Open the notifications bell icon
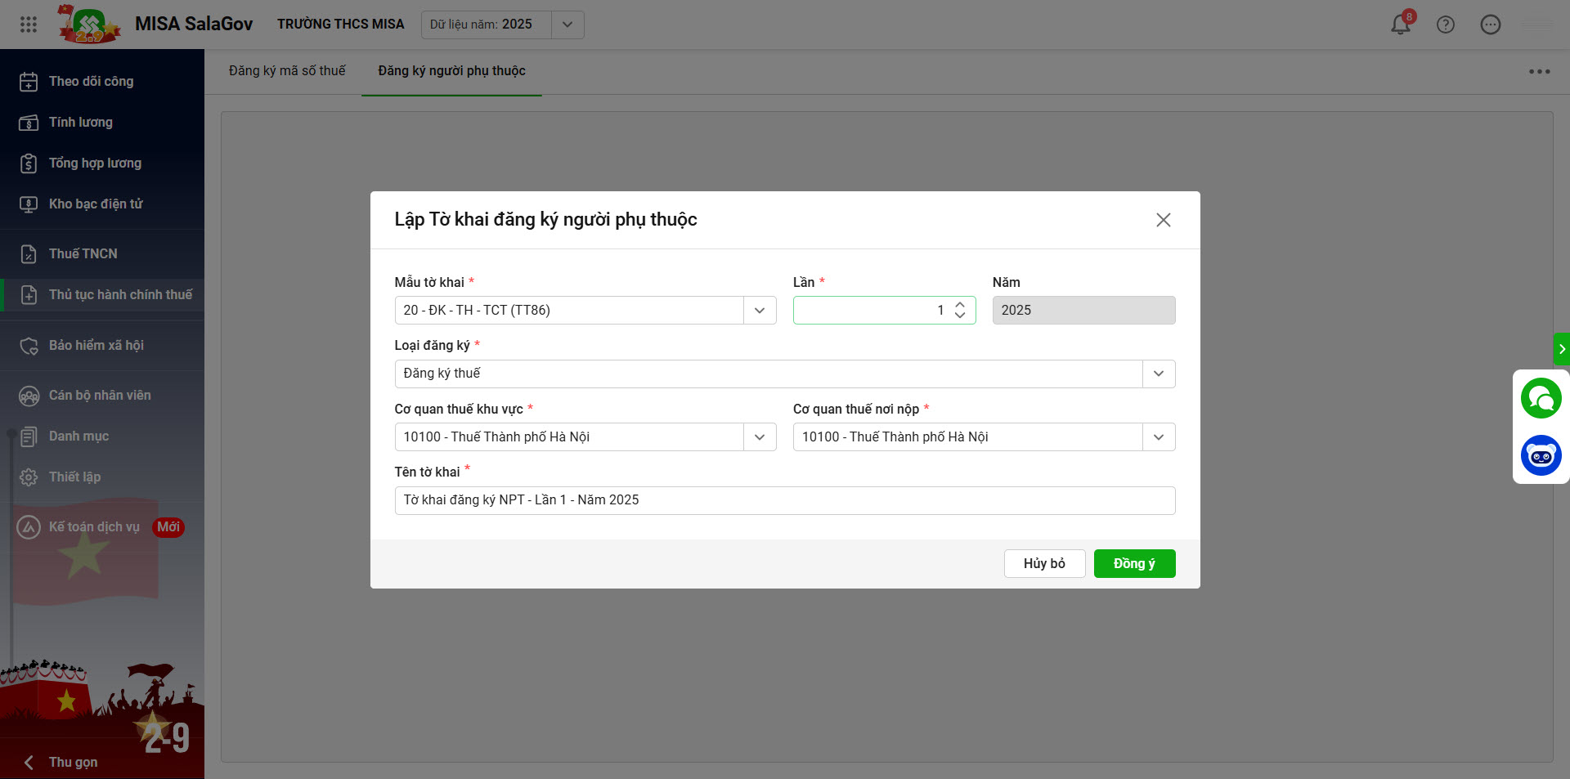This screenshot has width=1570, height=779. point(1400,25)
